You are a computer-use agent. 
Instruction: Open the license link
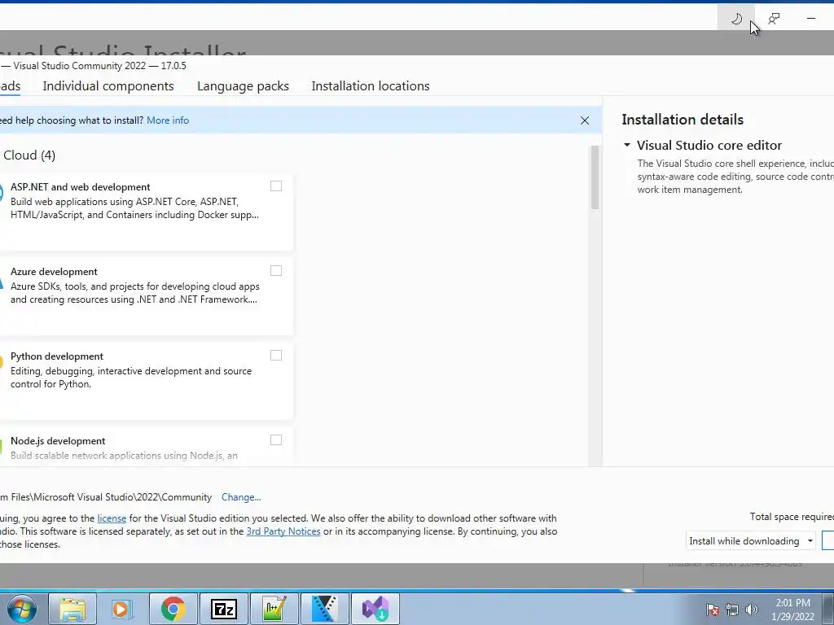112,518
